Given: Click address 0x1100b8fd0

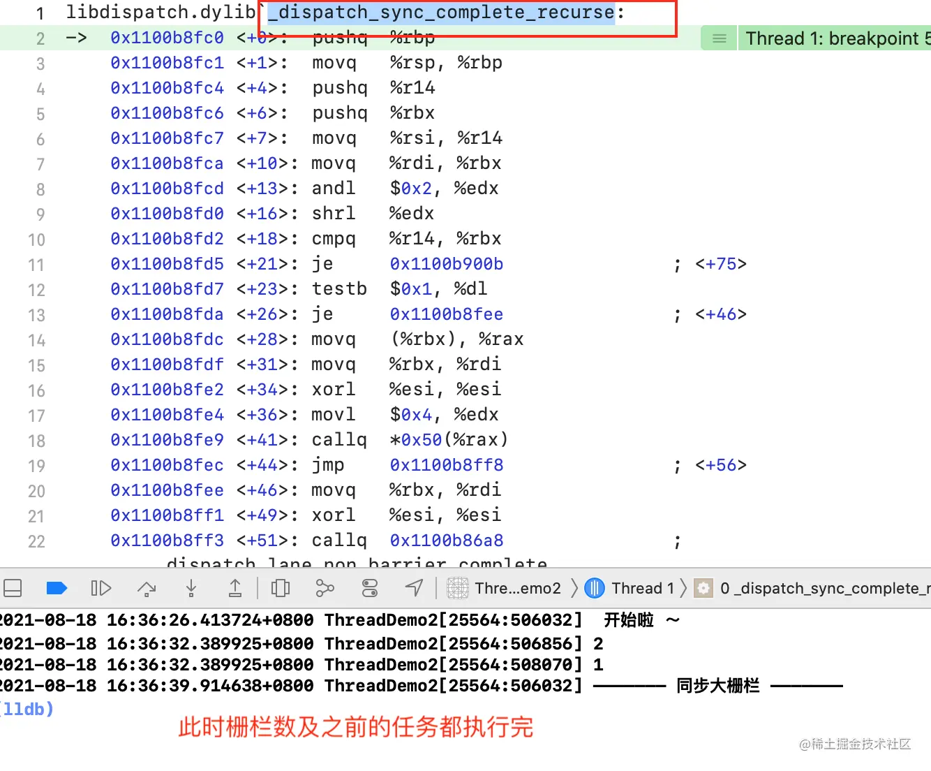Looking at the screenshot, I should pos(167,214).
